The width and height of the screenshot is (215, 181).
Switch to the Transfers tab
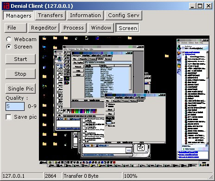(x=51, y=15)
